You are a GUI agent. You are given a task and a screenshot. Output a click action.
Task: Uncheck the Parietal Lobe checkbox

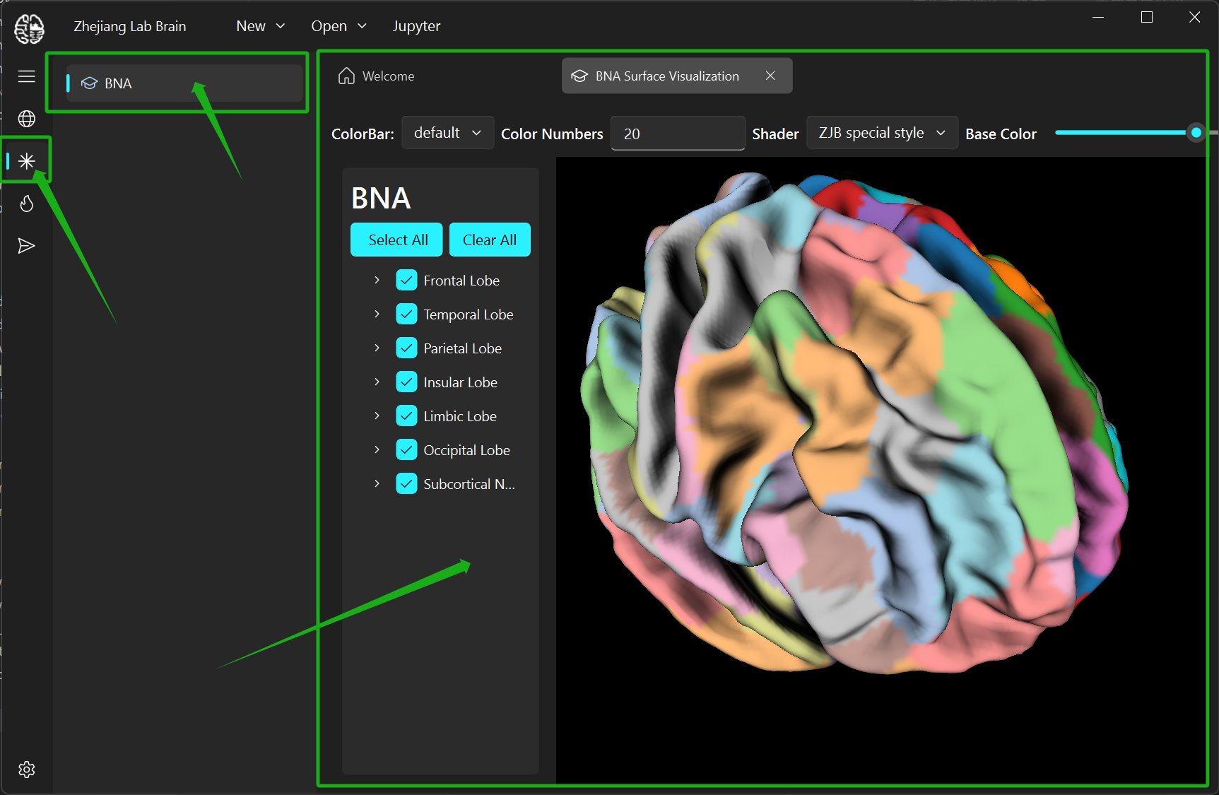coord(406,348)
